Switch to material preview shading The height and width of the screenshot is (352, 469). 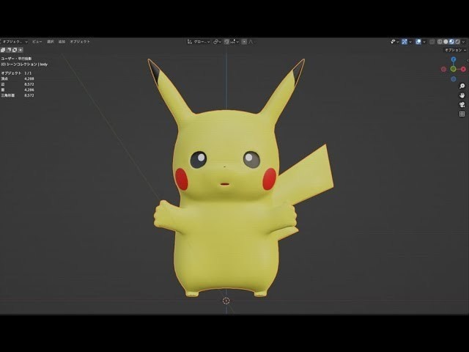click(x=451, y=42)
